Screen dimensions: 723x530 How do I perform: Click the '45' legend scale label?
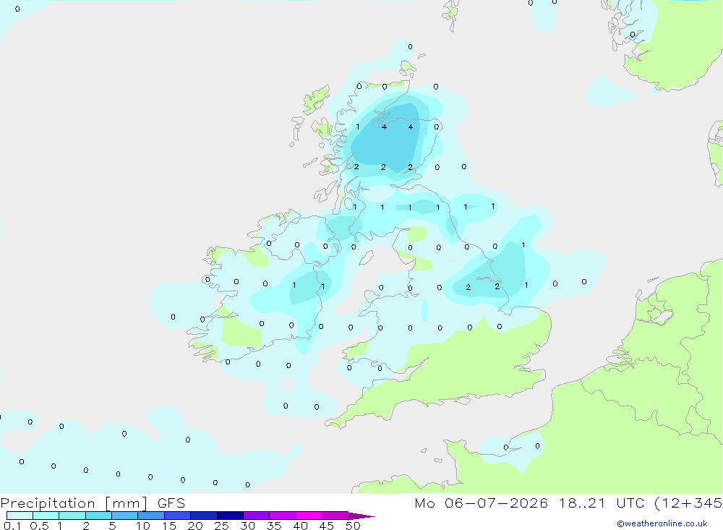pyautogui.click(x=327, y=526)
